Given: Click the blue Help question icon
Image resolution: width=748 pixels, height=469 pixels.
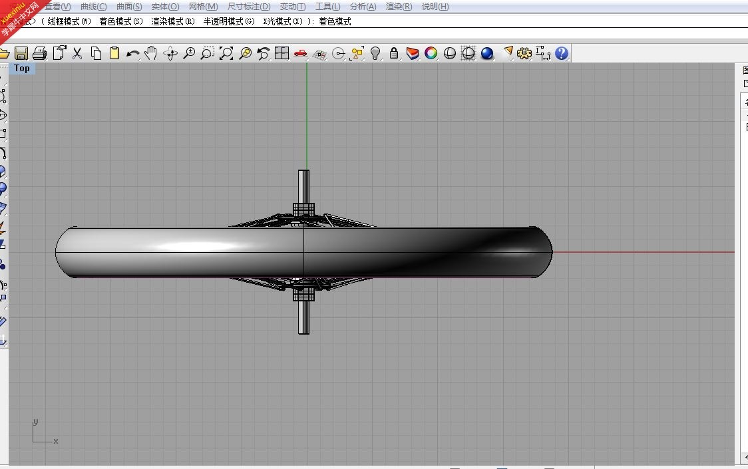Looking at the screenshot, I should [x=562, y=53].
